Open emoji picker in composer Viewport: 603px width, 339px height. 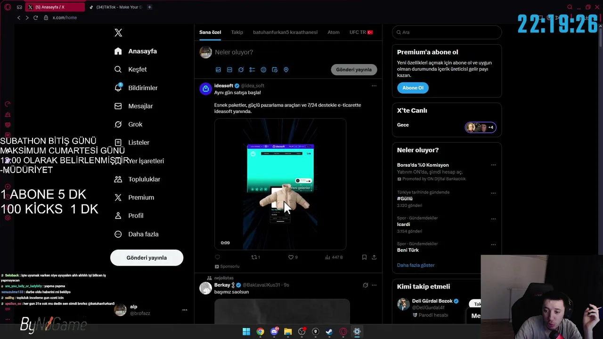263,70
